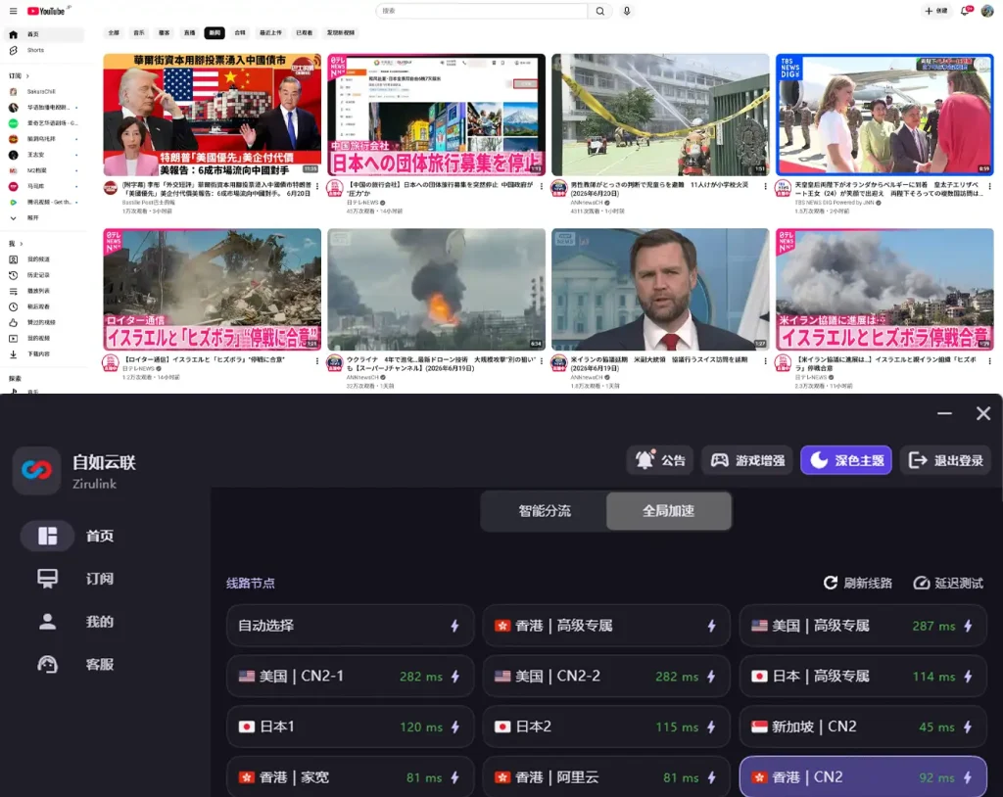Select the 香港 | 阿里云 node
The height and width of the screenshot is (797, 1003).
(605, 776)
